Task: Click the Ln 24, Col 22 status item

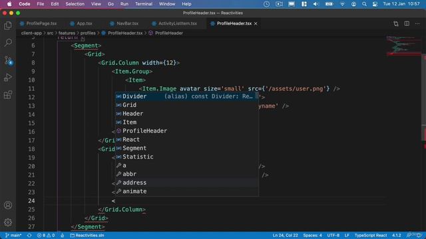Action: click(x=286, y=235)
